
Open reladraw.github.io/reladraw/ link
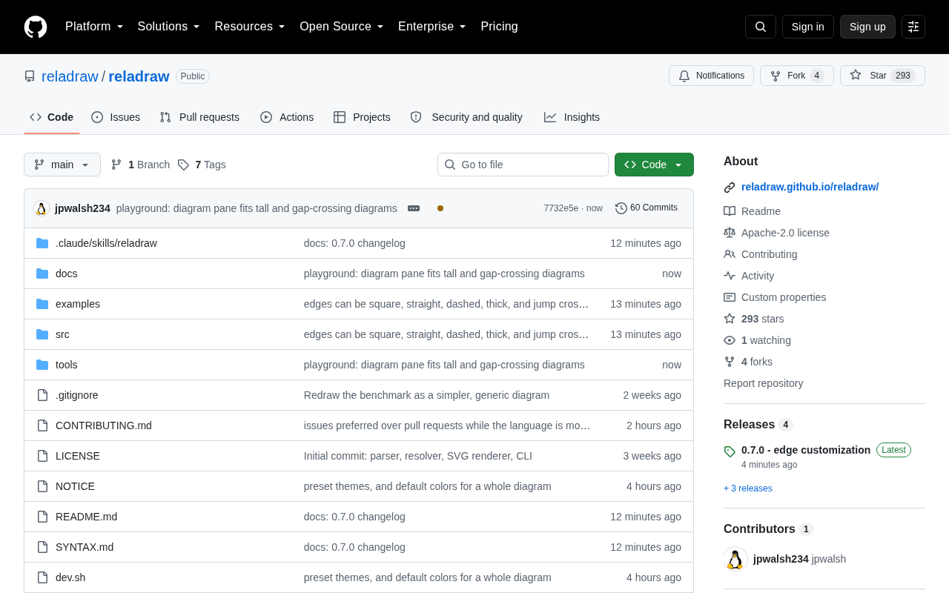[810, 187]
